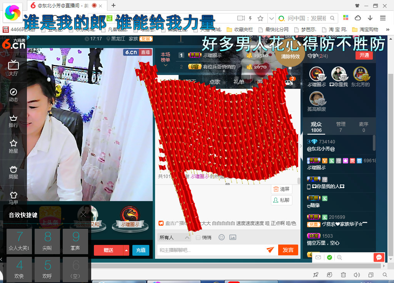The width and height of the screenshot is (394, 283).
Task: Expand the 所有人 recipient dropdown
Action: coord(174,237)
